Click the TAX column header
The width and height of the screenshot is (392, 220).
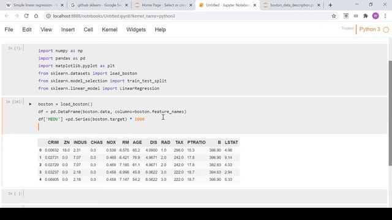179,142
